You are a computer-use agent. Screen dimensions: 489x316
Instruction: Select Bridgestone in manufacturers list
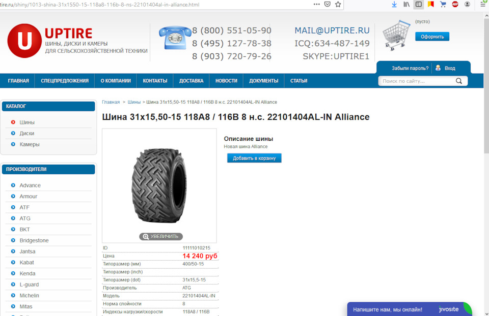tap(34, 240)
